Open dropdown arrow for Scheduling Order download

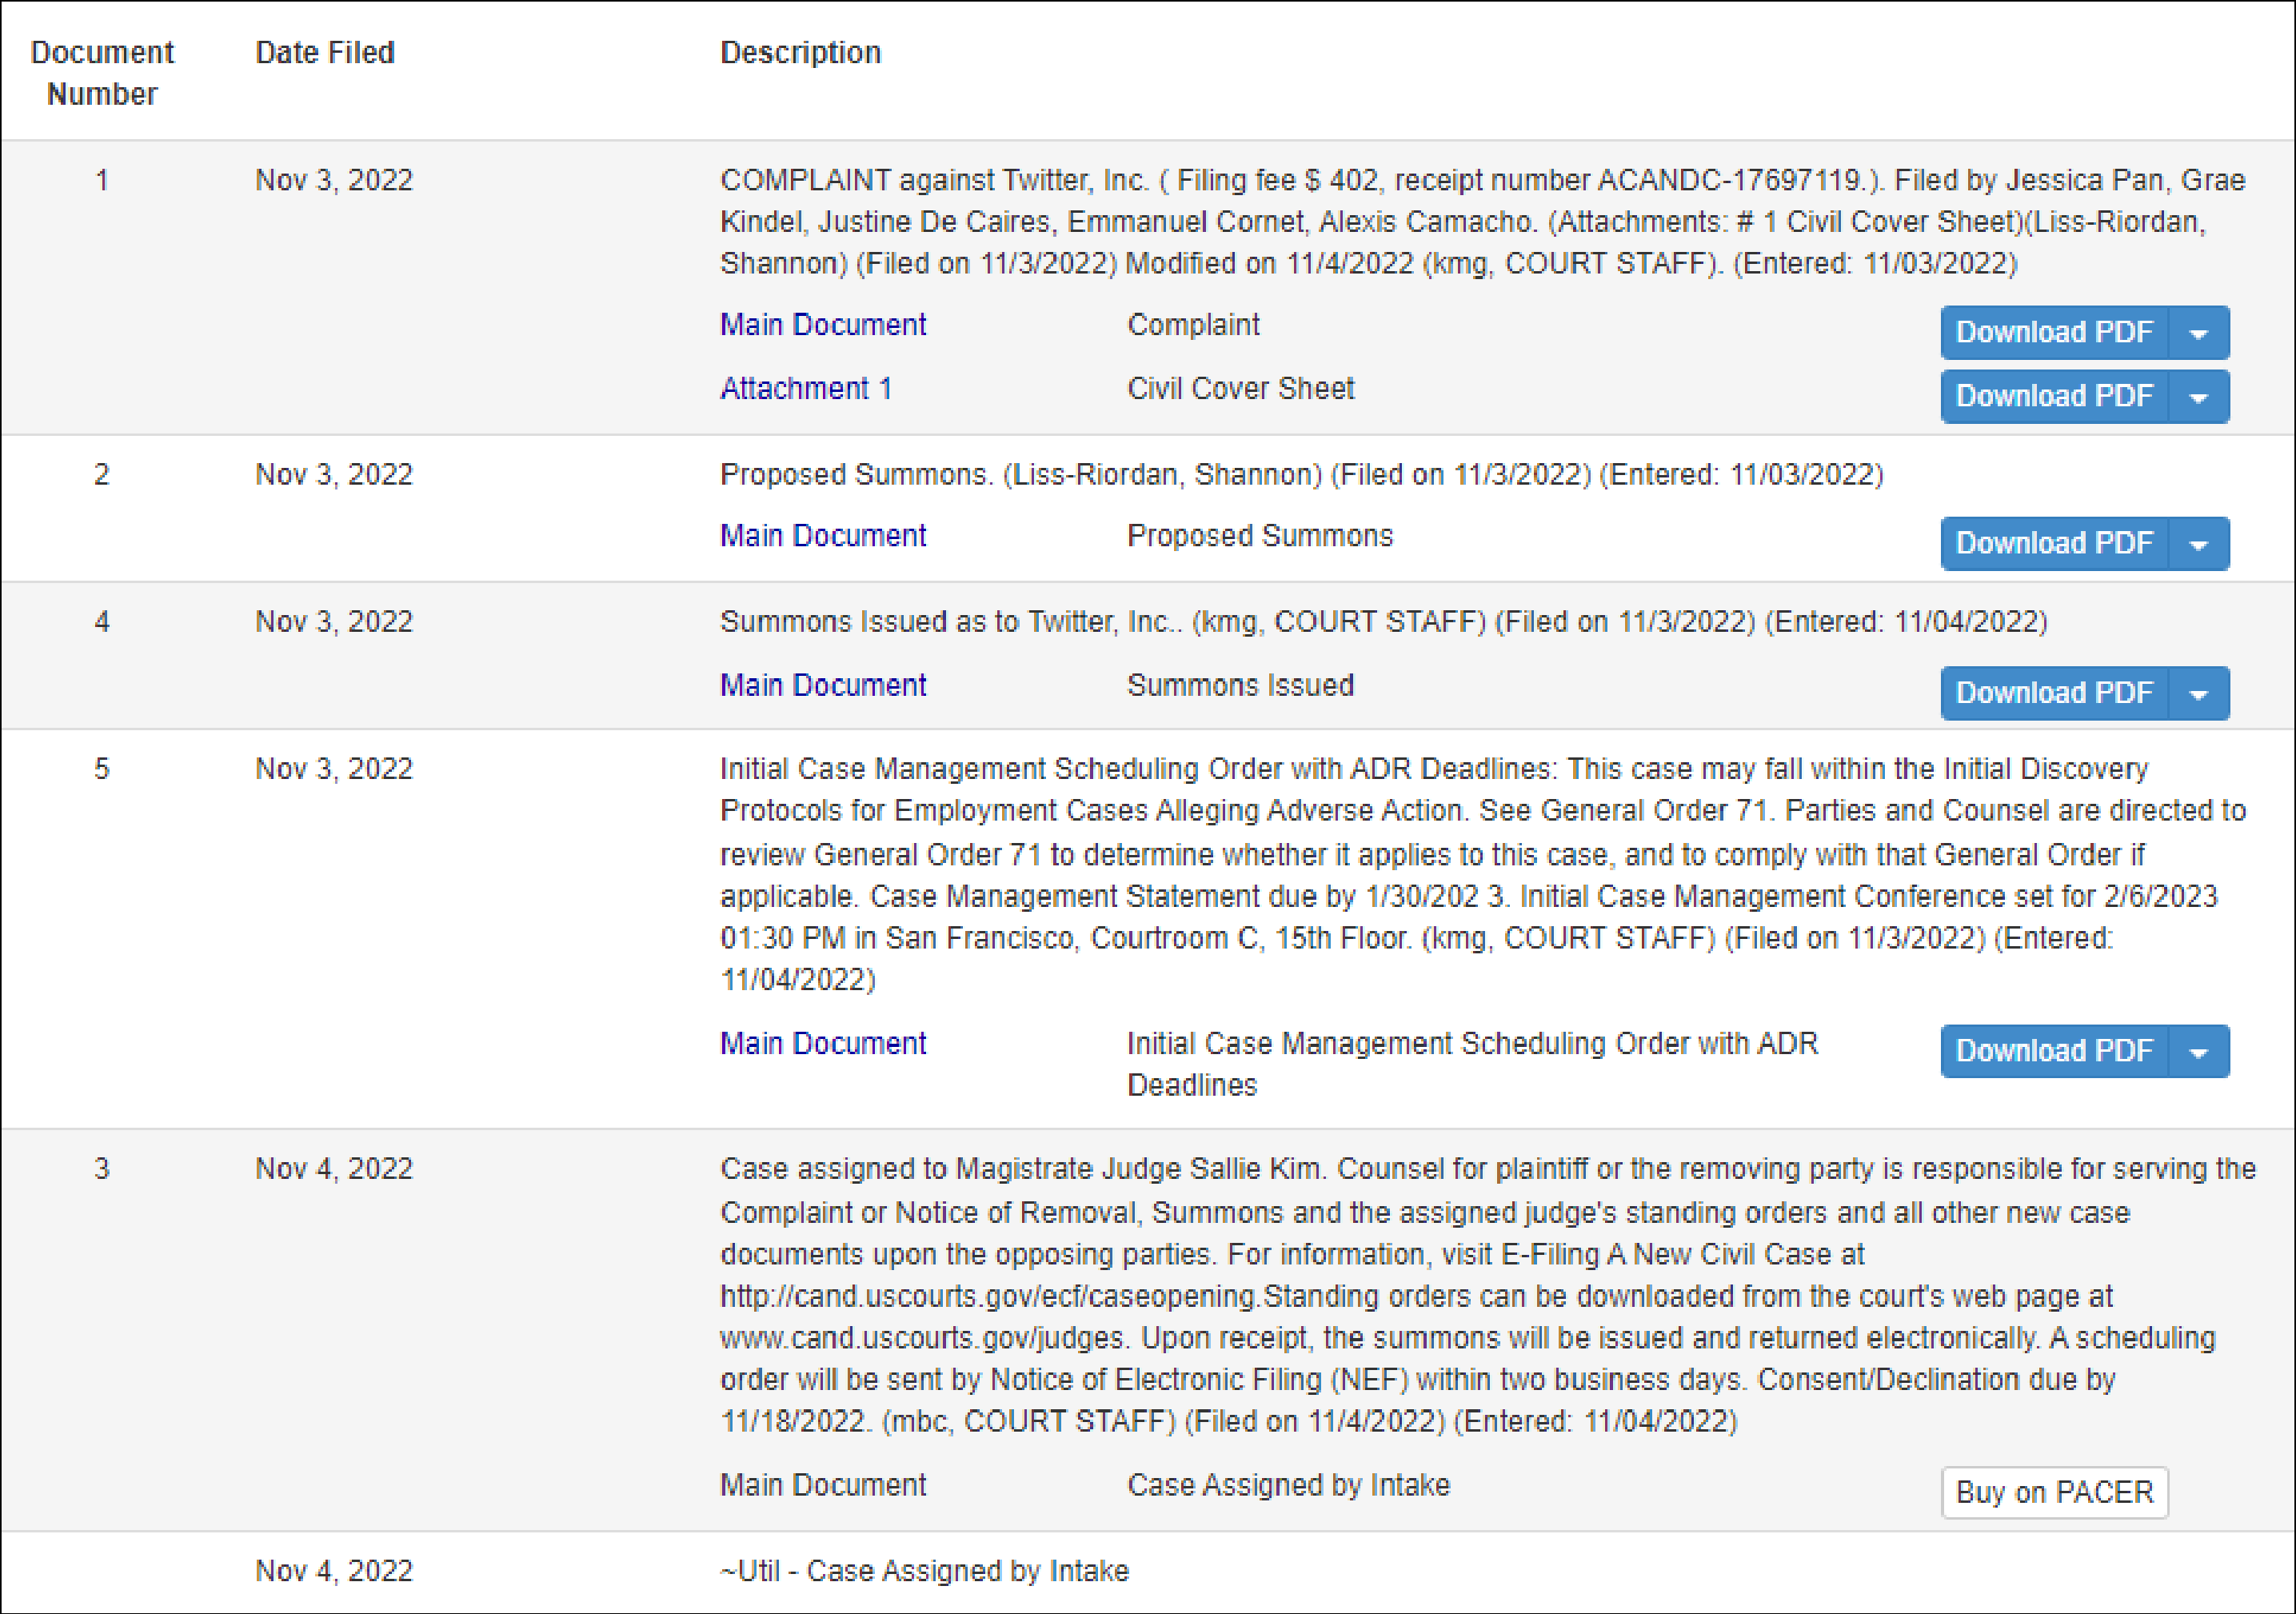[x=2198, y=1051]
